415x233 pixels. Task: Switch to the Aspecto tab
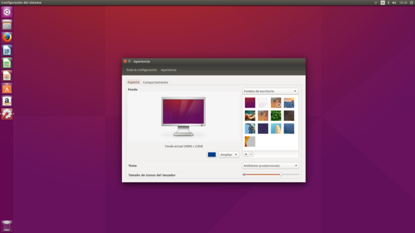pyautogui.click(x=133, y=82)
